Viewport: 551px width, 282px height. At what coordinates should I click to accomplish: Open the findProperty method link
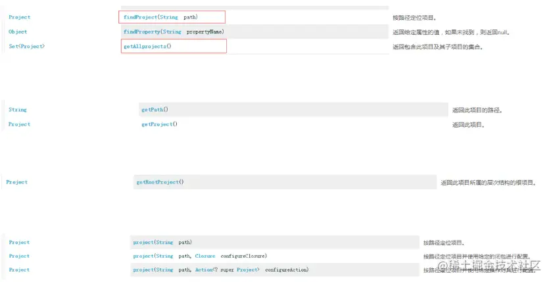click(x=142, y=32)
